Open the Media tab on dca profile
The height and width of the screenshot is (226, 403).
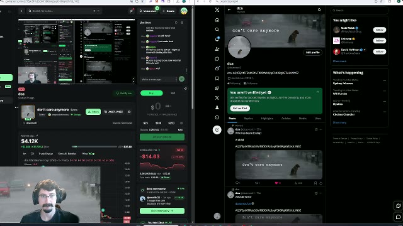coord(303,119)
